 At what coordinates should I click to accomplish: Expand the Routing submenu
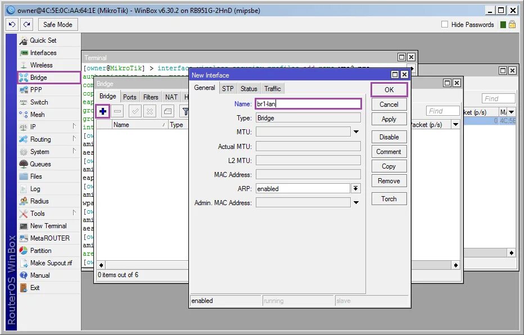tap(49, 139)
